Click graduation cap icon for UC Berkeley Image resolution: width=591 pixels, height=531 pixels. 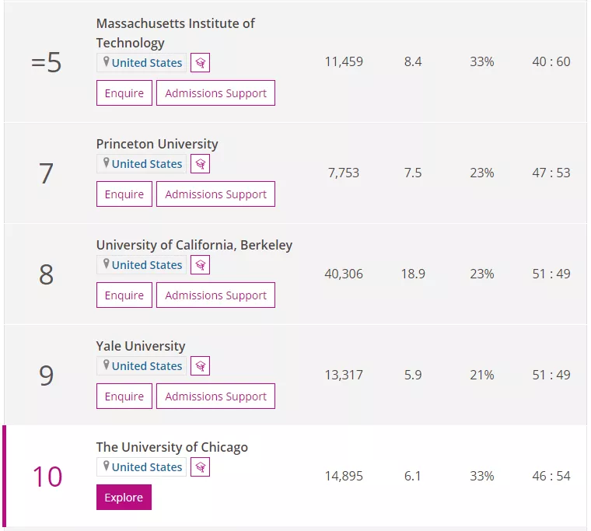200,265
